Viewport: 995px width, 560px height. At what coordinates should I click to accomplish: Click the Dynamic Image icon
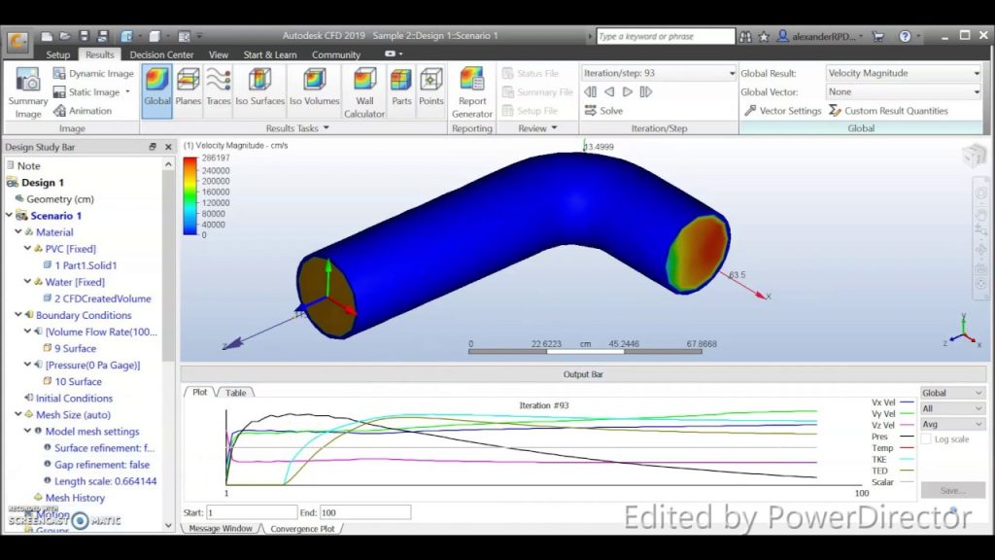59,74
